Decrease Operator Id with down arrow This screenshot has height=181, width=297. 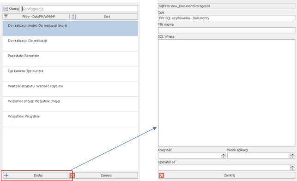(x=293, y=169)
